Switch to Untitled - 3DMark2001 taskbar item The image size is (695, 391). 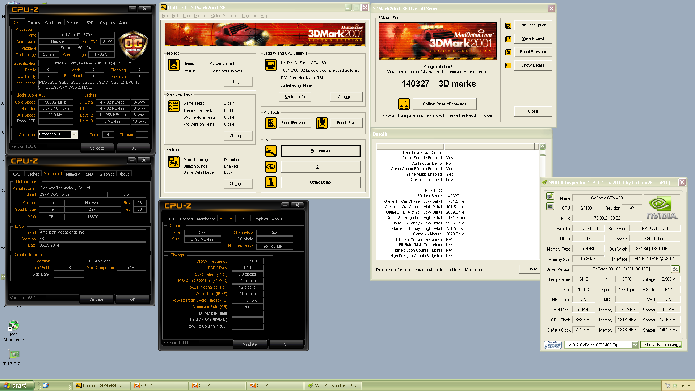click(101, 386)
